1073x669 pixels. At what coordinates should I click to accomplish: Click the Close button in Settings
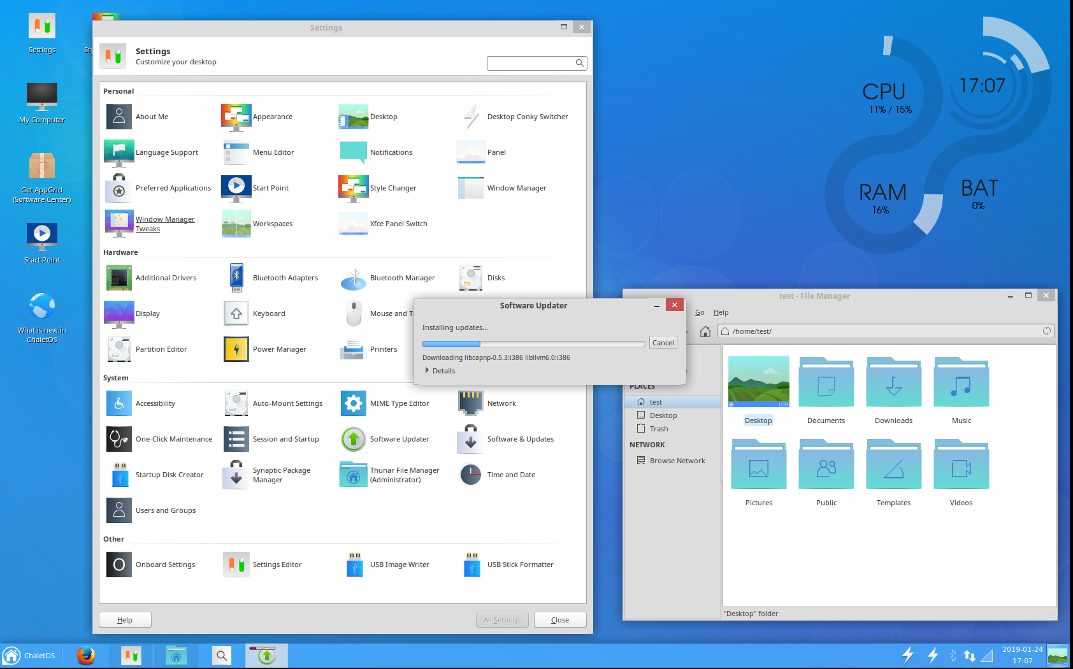tap(559, 620)
